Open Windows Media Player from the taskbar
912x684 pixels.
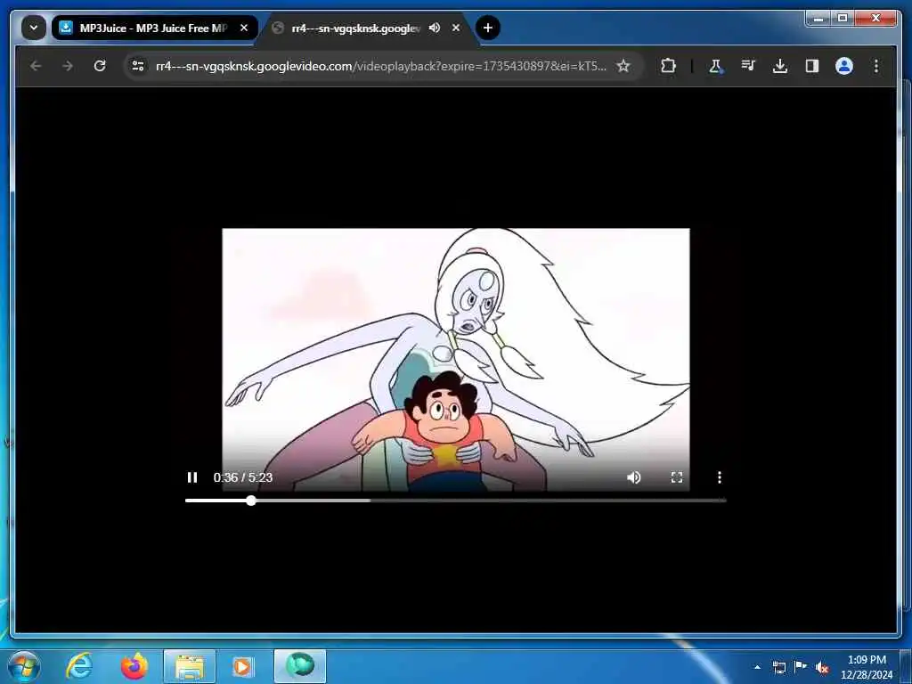click(242, 666)
